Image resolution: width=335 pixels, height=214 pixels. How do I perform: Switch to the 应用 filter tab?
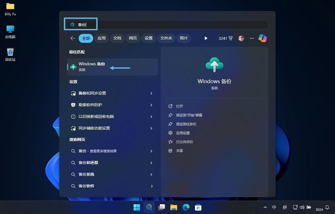point(102,38)
